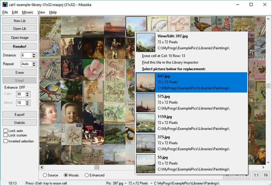Click the Export! button
272x186 pixels.
pos(19,114)
